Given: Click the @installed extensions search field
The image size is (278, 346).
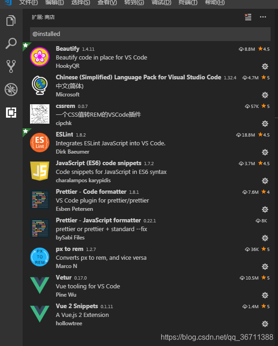Looking at the screenshot, I should click(x=150, y=34).
